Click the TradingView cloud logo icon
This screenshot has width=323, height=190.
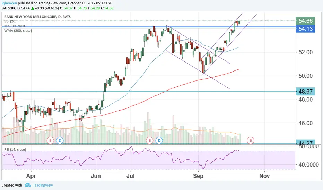(28, 185)
